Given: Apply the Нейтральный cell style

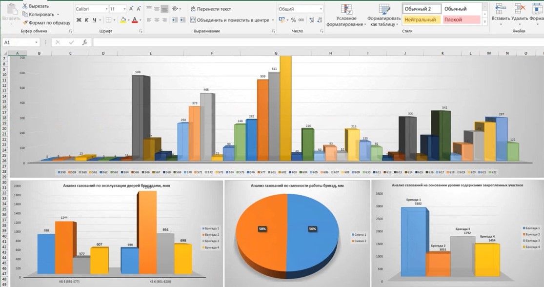Looking at the screenshot, I should (422, 20).
